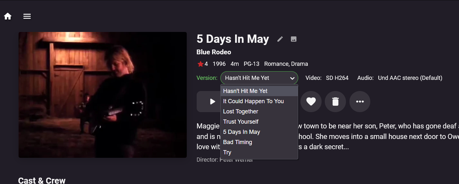This screenshot has height=184, width=459.
Task: Click the Romance genre link
Action: click(x=276, y=64)
